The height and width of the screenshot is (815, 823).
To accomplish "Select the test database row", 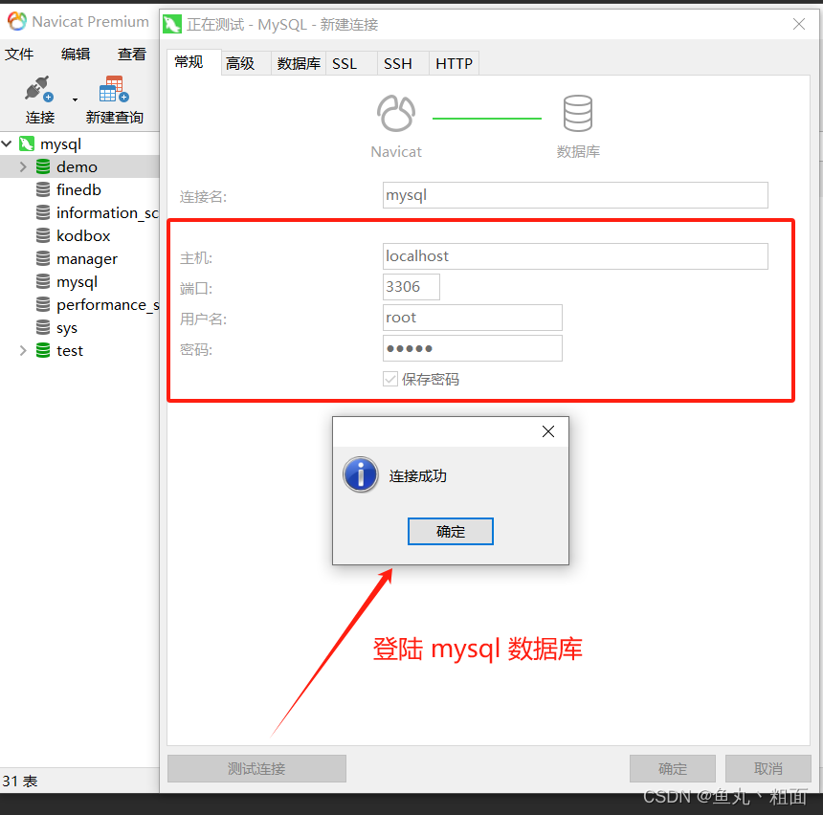I will click(79, 350).
